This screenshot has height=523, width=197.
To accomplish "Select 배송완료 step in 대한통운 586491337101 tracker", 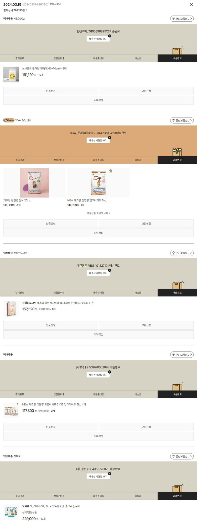I will click(177, 293).
